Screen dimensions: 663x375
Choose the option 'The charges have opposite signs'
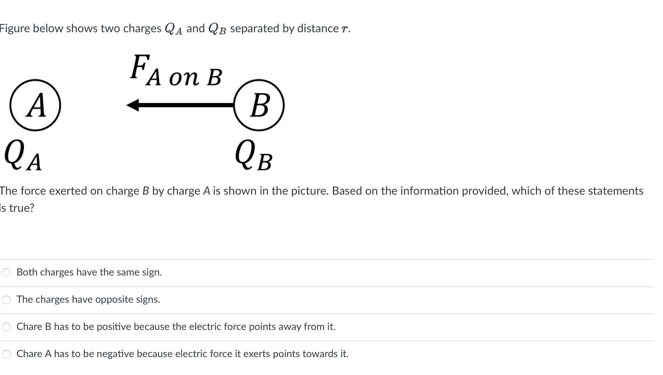7,300
